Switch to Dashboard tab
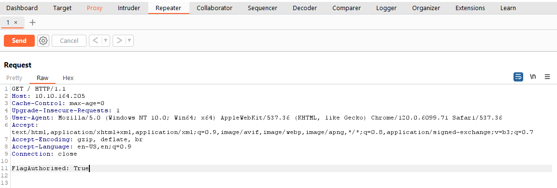 (22, 8)
